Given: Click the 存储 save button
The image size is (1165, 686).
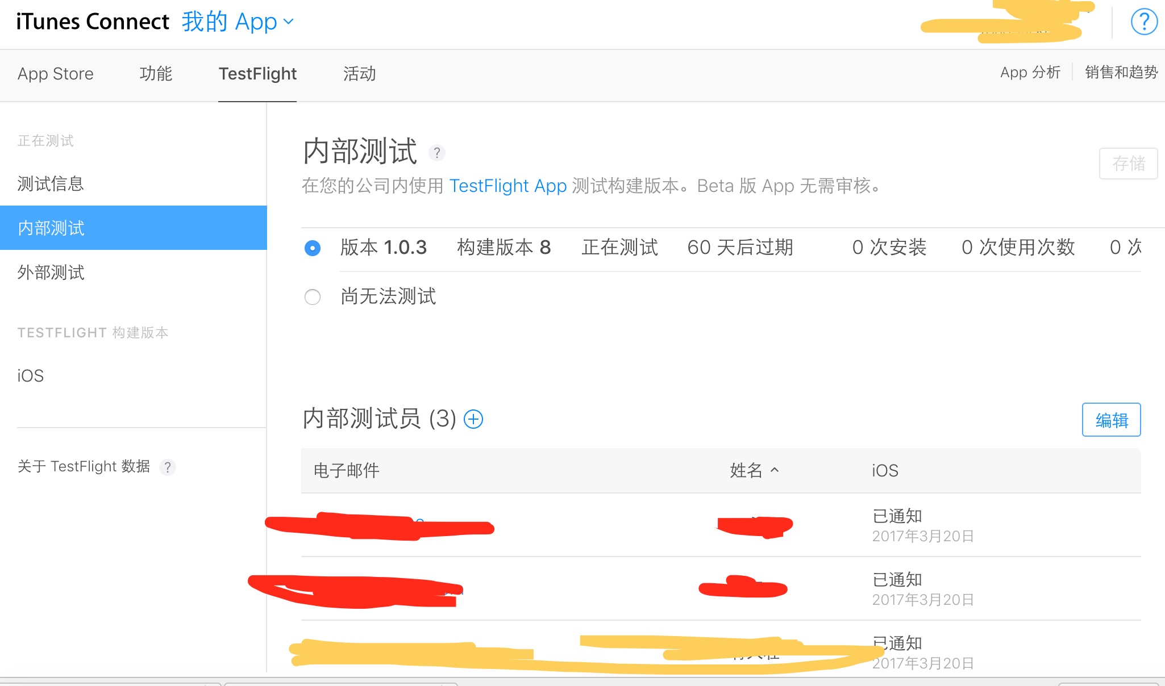Looking at the screenshot, I should pyautogui.click(x=1128, y=164).
